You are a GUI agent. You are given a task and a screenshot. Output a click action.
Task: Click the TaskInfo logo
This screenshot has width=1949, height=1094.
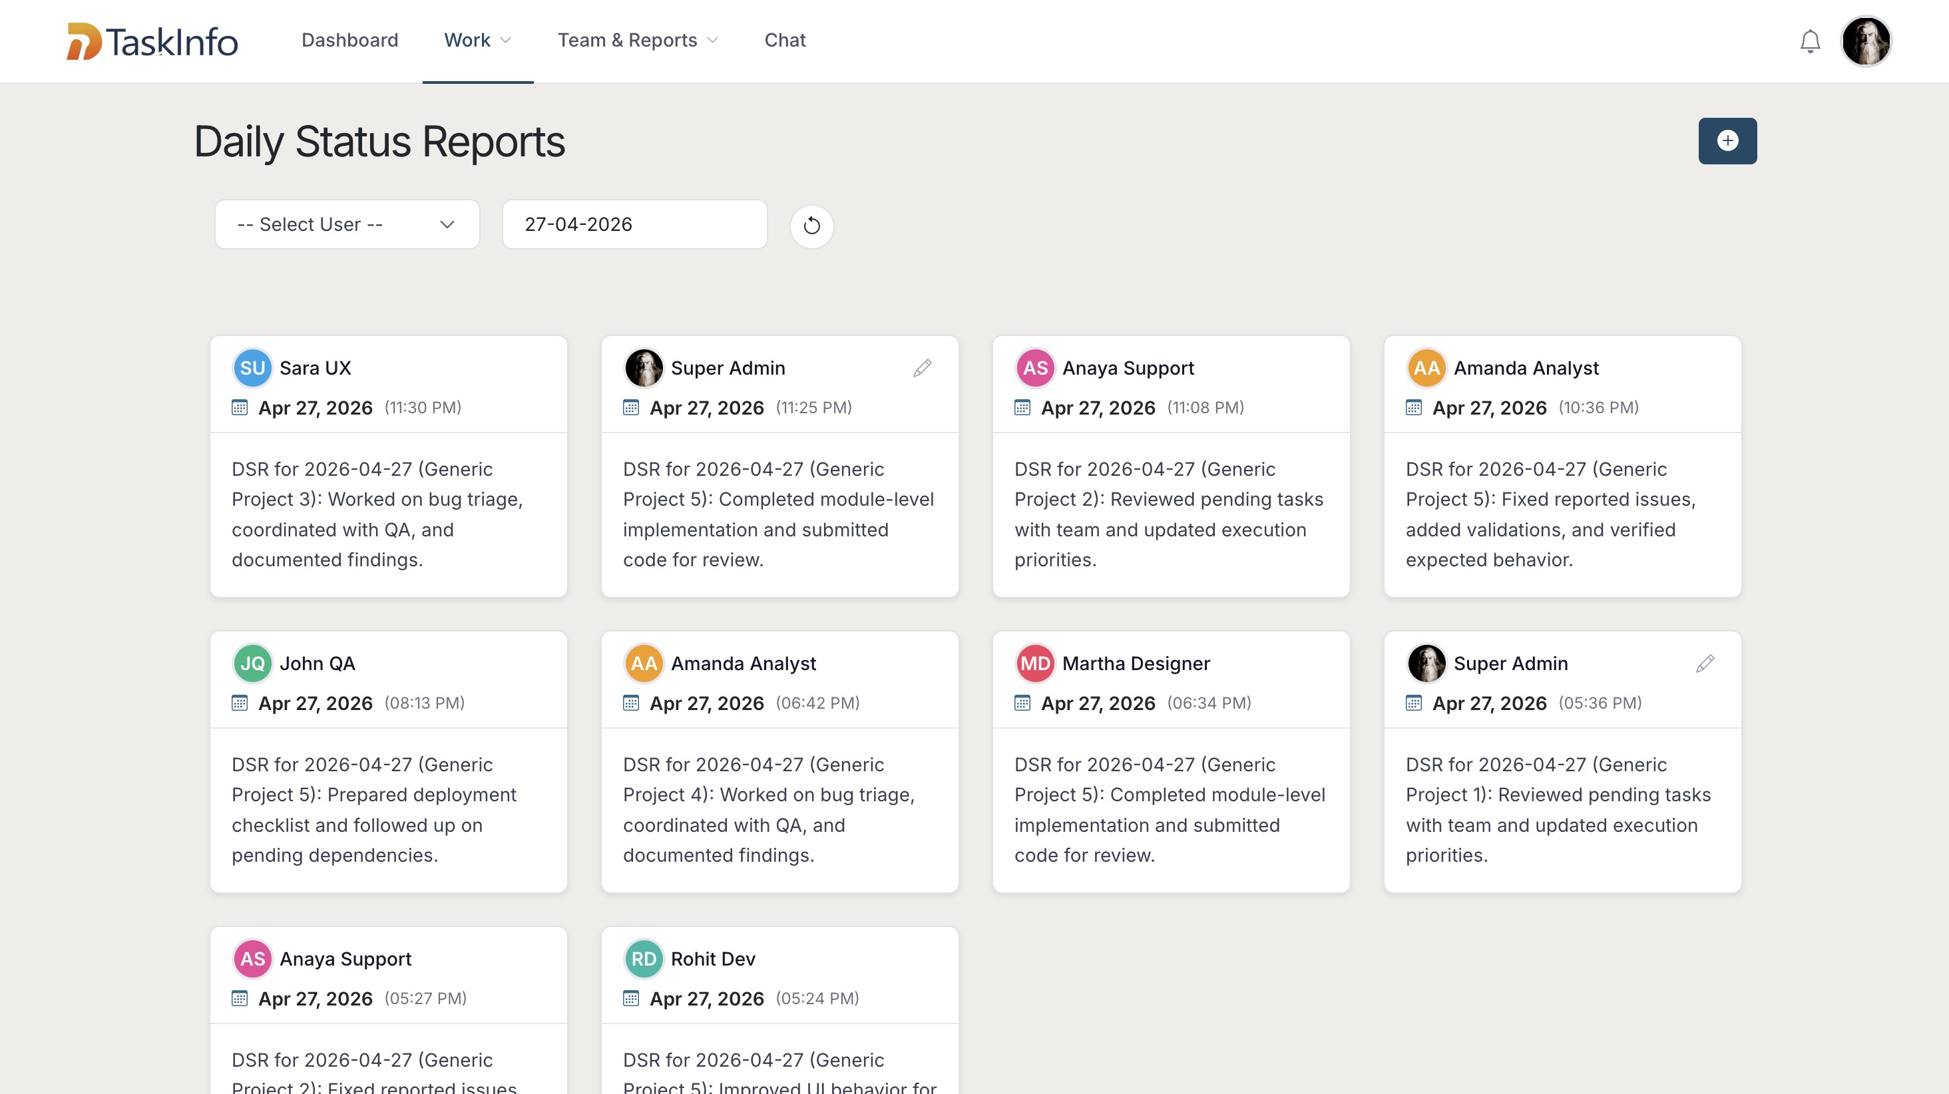(x=152, y=41)
